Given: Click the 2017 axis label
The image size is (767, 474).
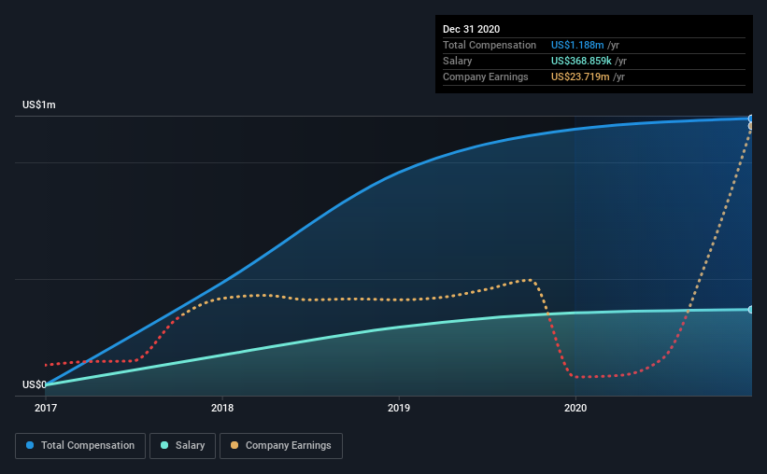Looking at the screenshot, I should click(x=46, y=408).
